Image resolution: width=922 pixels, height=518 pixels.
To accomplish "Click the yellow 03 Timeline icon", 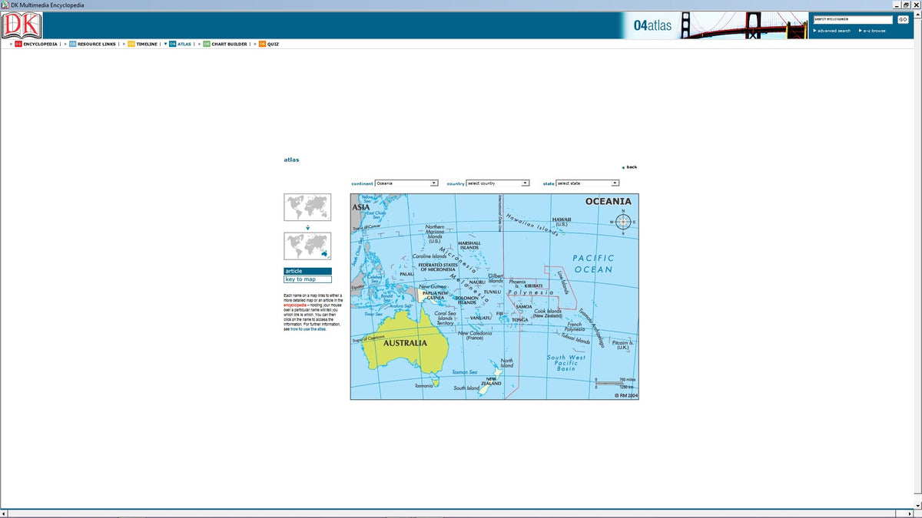I will coord(131,44).
